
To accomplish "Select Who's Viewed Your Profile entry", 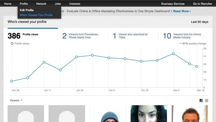I will point(36,15).
